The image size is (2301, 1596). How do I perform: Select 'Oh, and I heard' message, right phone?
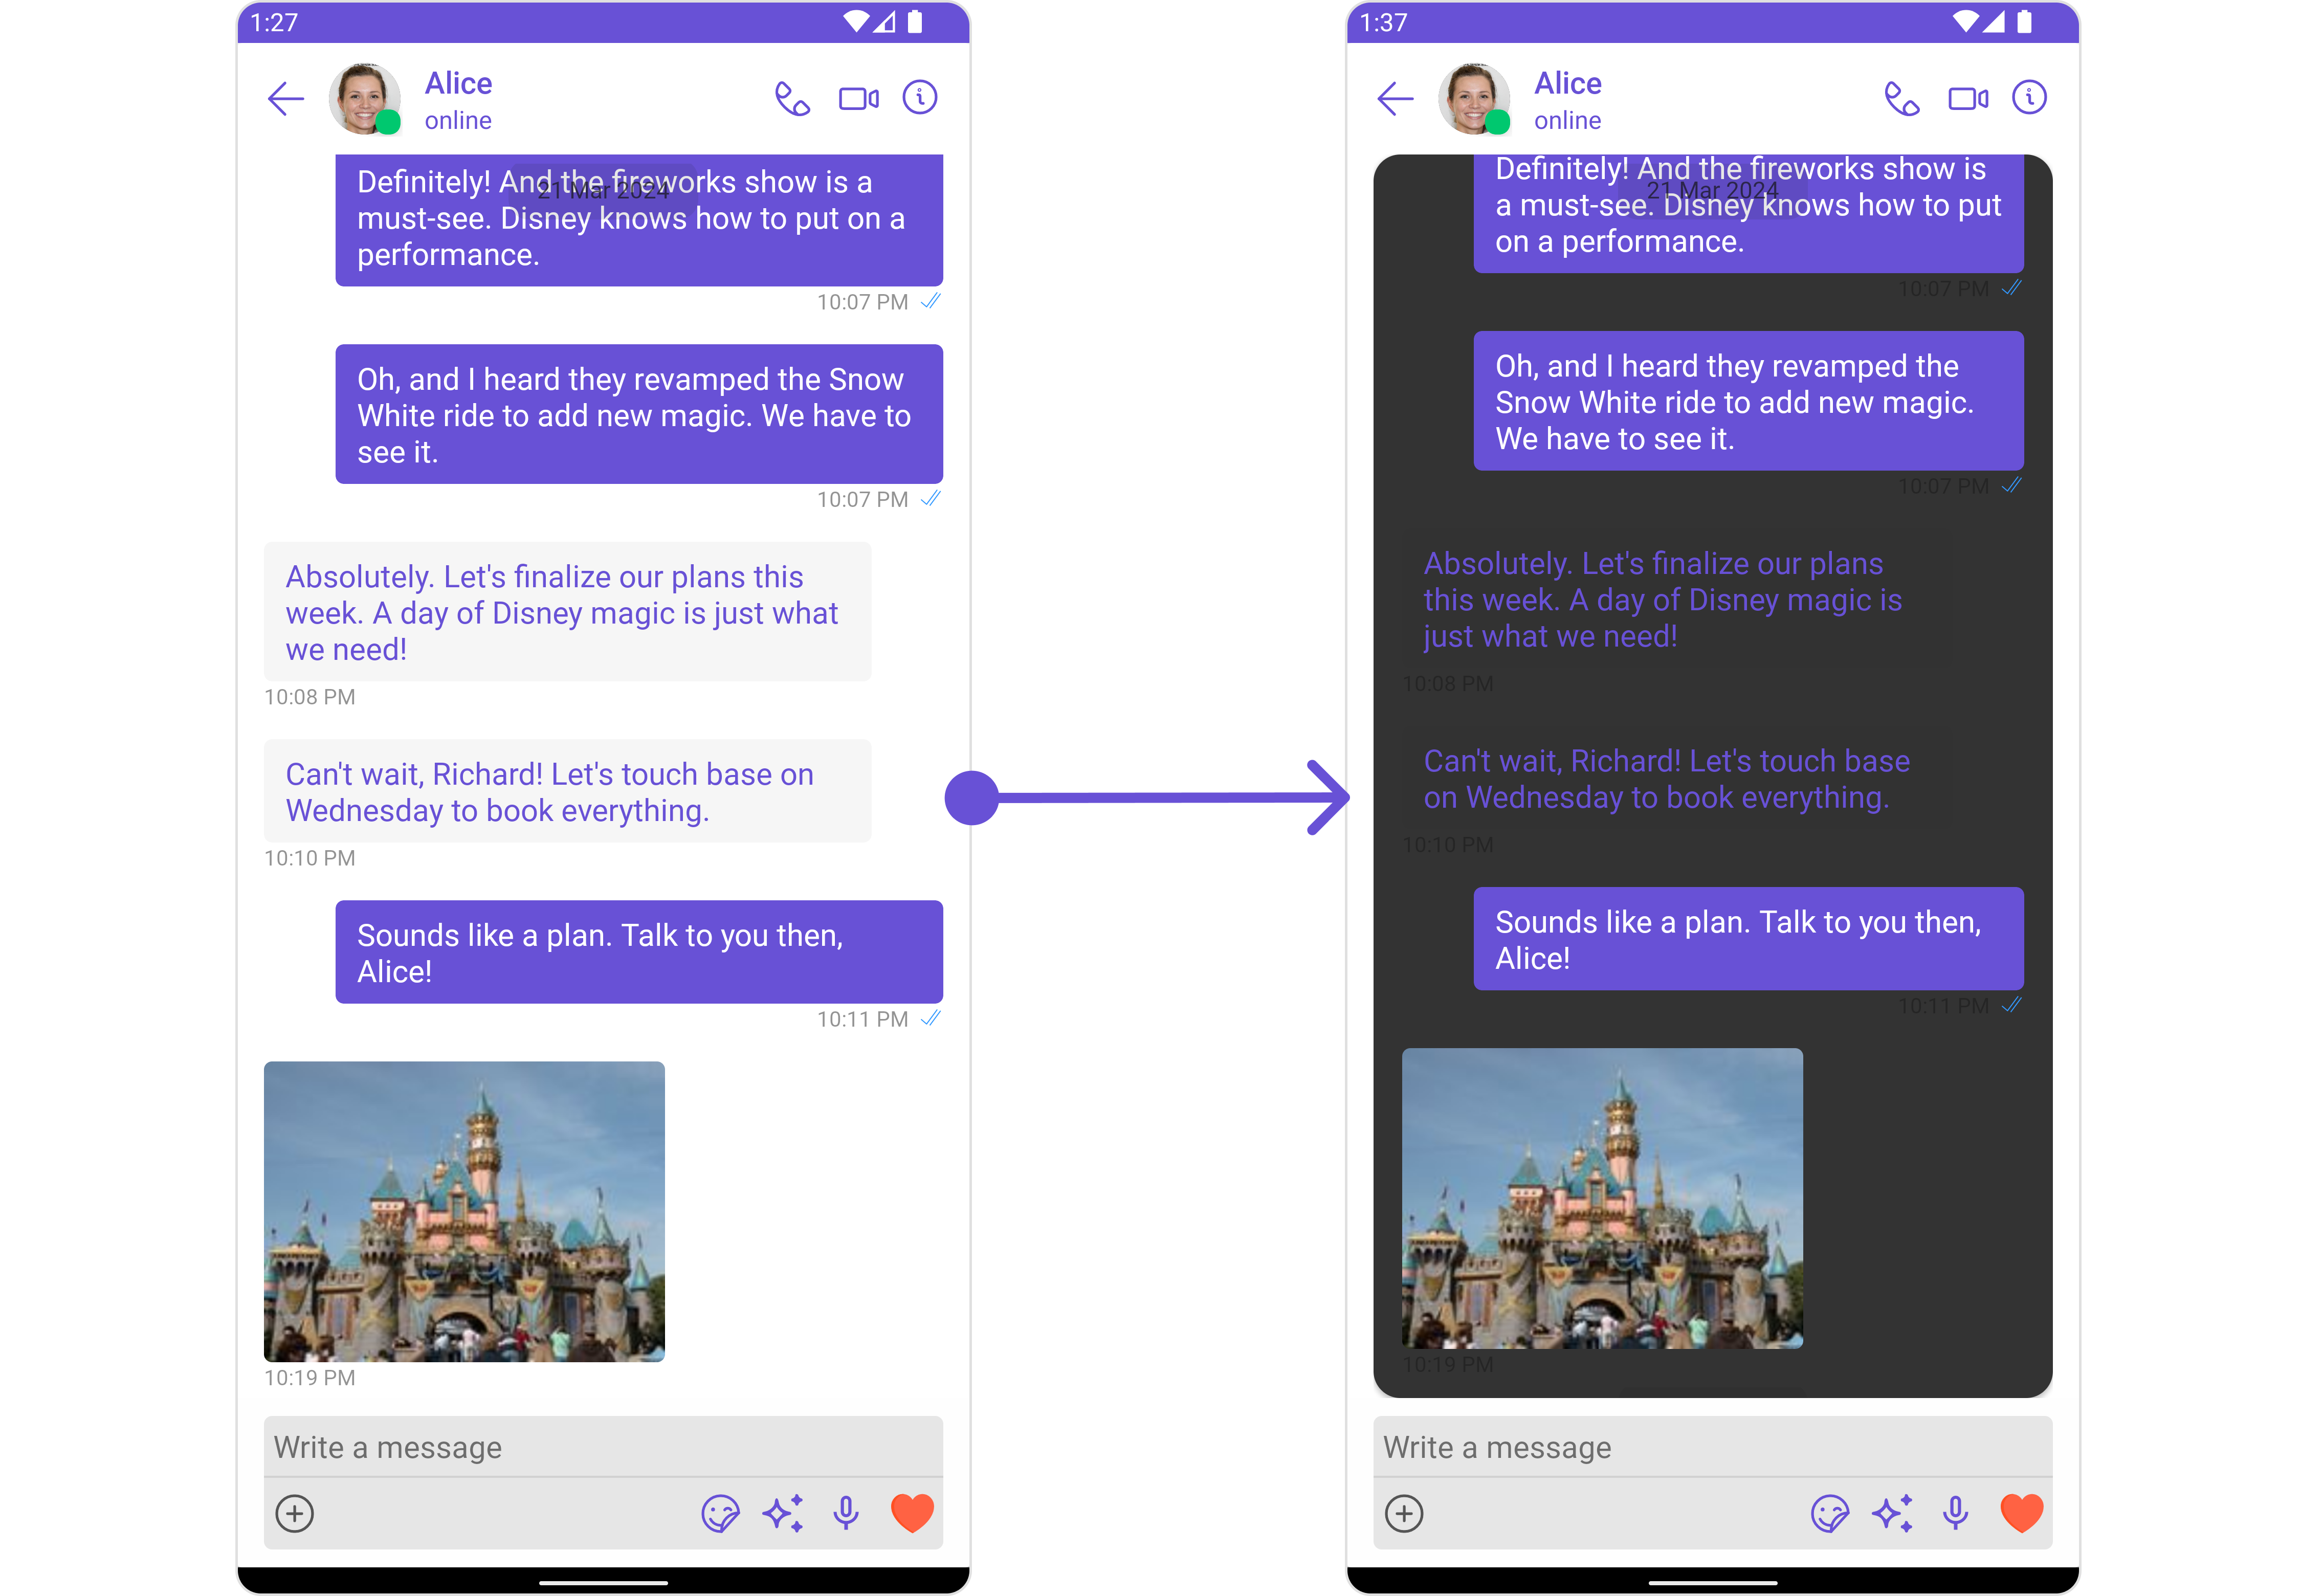point(1748,401)
